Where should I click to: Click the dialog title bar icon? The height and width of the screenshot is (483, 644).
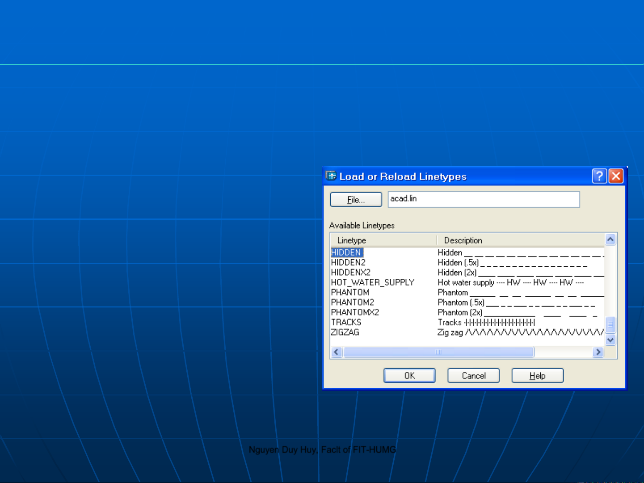click(x=331, y=176)
